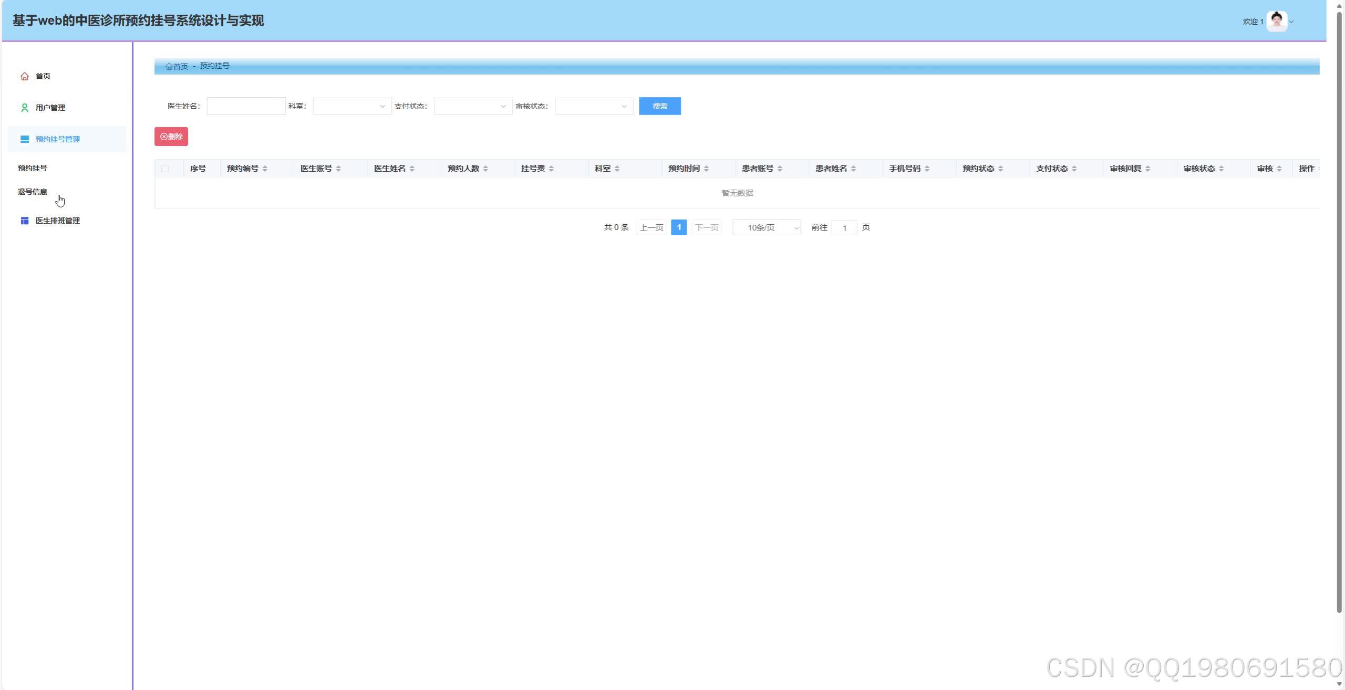Viewport: 1345px width, 690px height.
Task: Open the 科室 dropdown
Action: coord(352,106)
